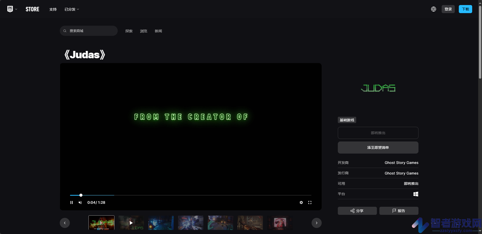Unmute the trailer audio
The image size is (482, 234).
[80, 202]
